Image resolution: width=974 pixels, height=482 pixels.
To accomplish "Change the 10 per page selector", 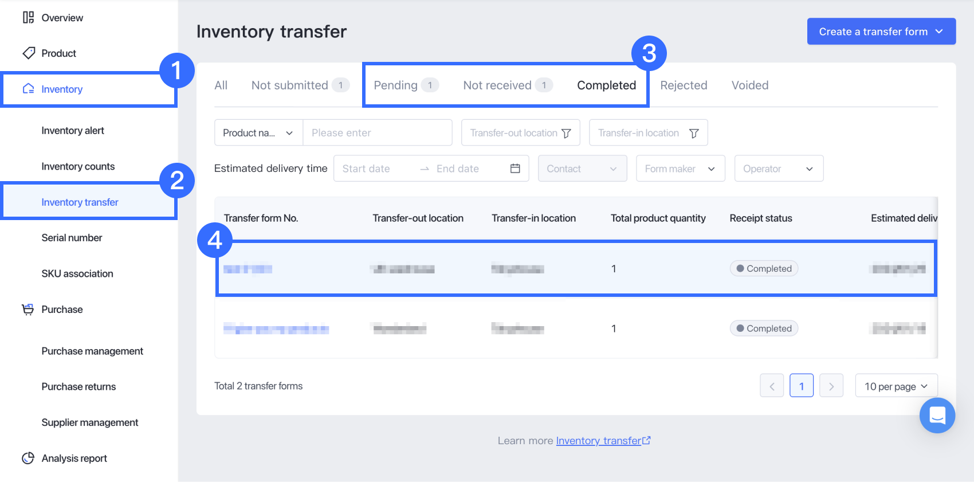I will [x=896, y=386].
